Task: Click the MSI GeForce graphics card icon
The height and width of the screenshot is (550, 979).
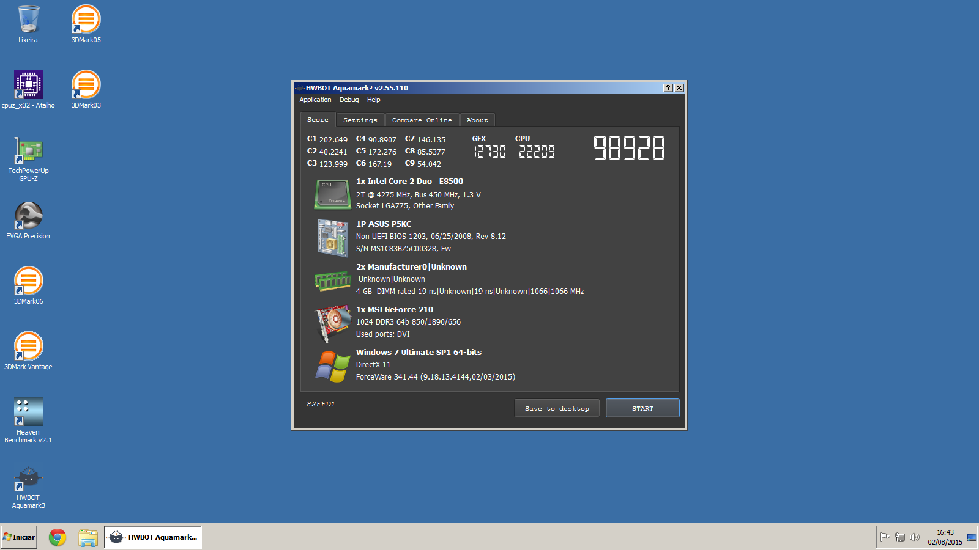Action: 333,324
